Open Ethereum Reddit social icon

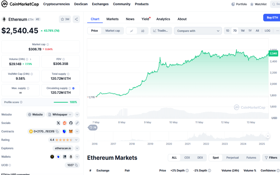(x=65, y=123)
